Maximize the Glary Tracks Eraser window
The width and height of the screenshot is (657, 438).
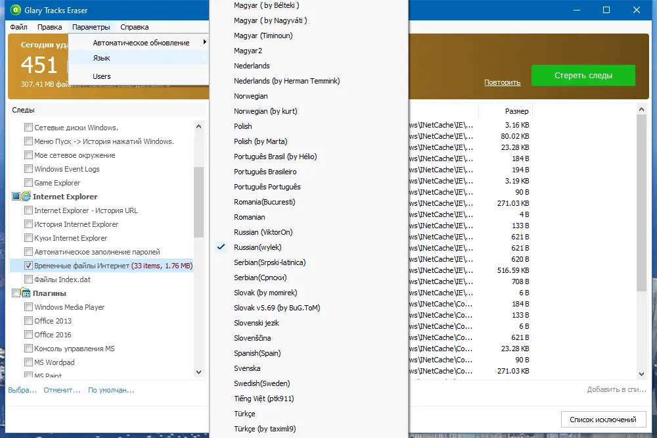[606, 10]
